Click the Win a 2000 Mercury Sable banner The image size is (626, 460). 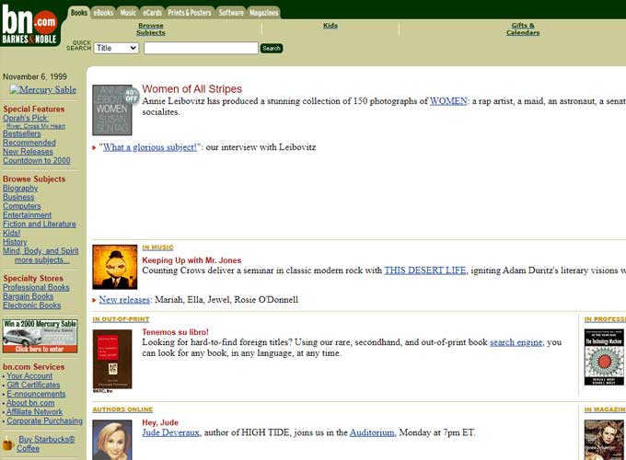click(40, 336)
